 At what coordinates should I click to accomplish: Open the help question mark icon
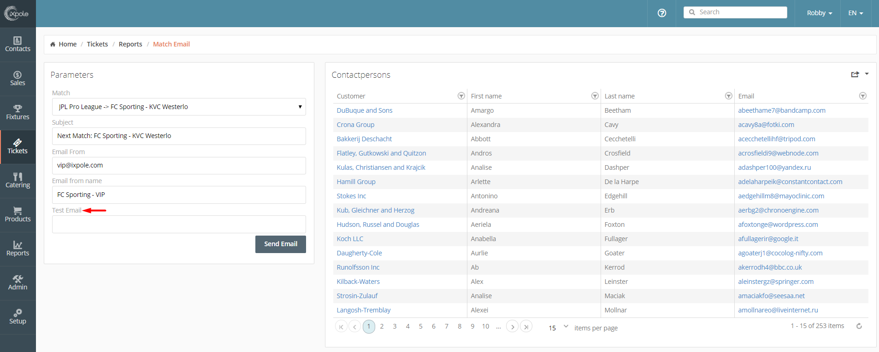(x=662, y=13)
